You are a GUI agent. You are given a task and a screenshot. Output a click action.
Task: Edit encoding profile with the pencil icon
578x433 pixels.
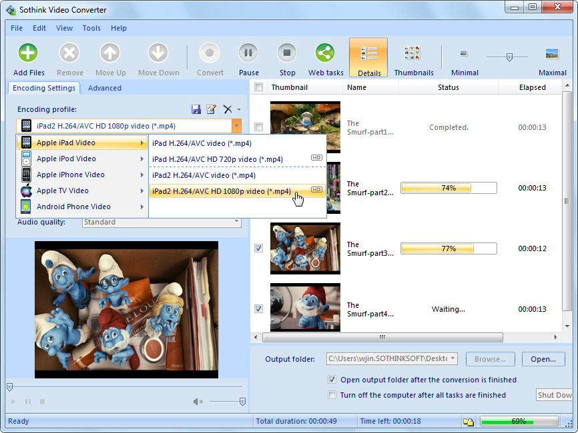click(x=211, y=109)
